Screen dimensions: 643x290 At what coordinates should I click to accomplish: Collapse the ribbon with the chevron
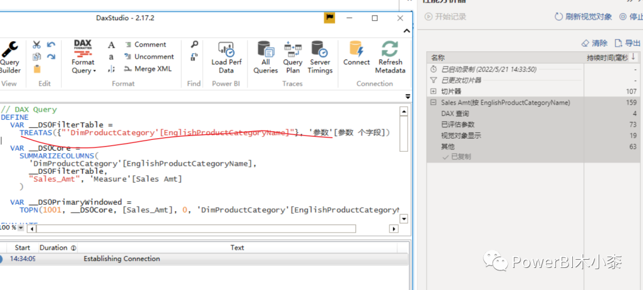tap(407, 31)
